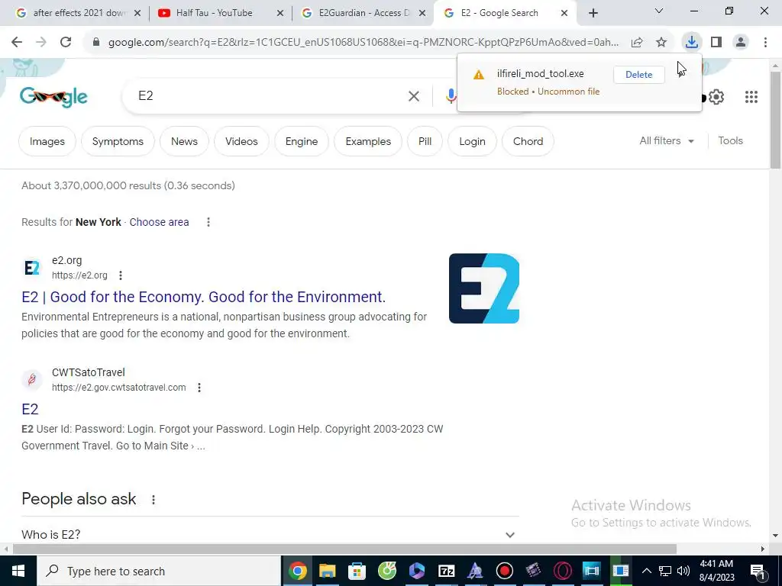Open Opera browser from the taskbar
The image size is (782, 586).
pos(563,571)
